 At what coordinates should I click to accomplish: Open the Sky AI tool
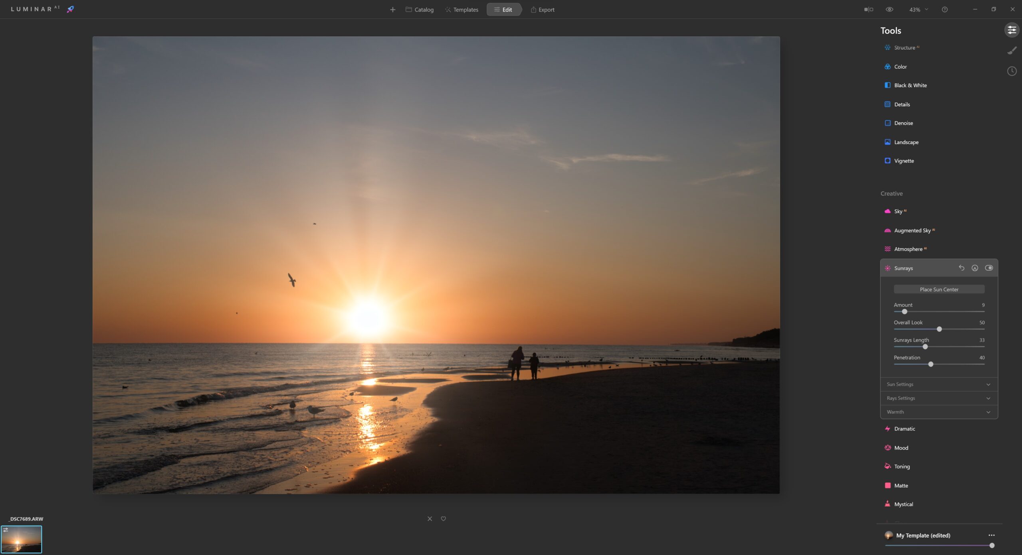[x=895, y=211]
